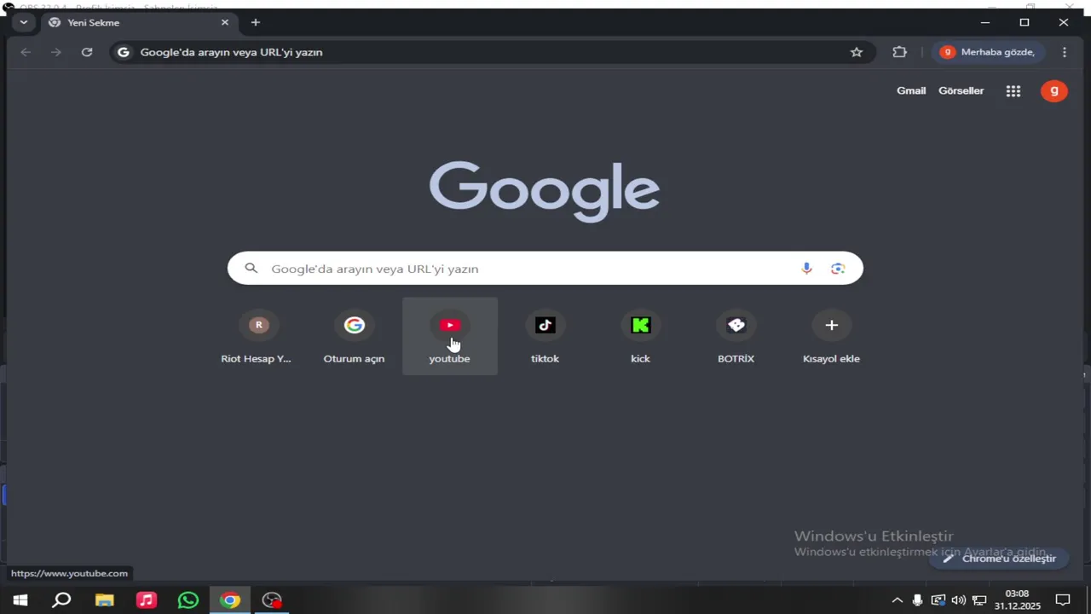Start voice search with microphone icon
This screenshot has width=1091, height=614.
click(x=806, y=269)
